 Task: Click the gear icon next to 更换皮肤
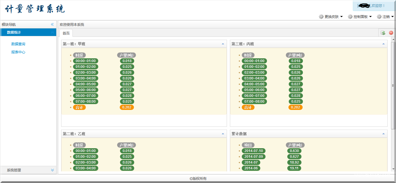click(x=321, y=17)
